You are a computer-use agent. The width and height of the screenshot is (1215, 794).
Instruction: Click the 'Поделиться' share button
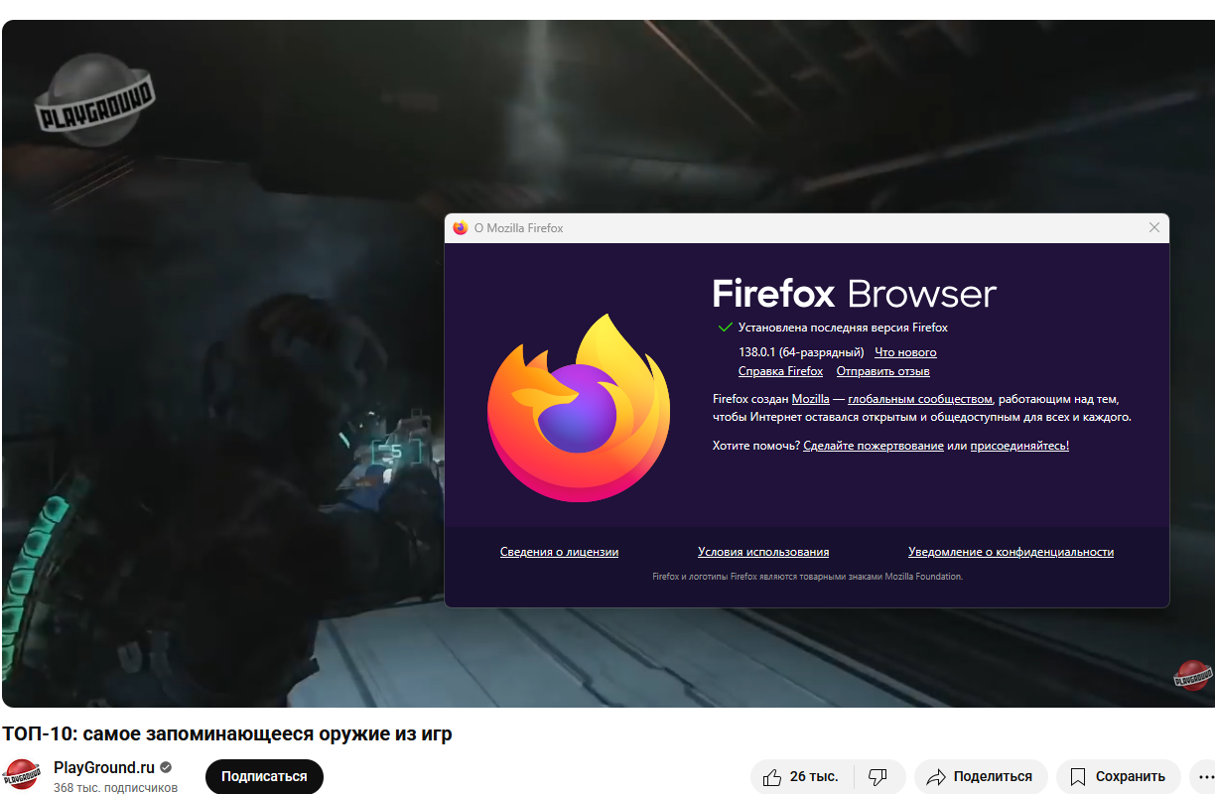pyautogui.click(x=981, y=776)
